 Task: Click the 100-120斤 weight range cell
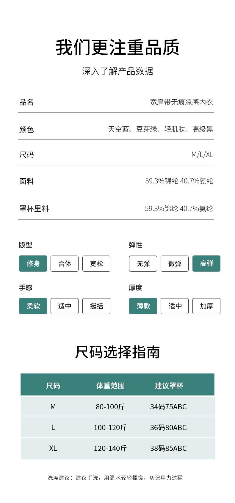(x=110, y=427)
